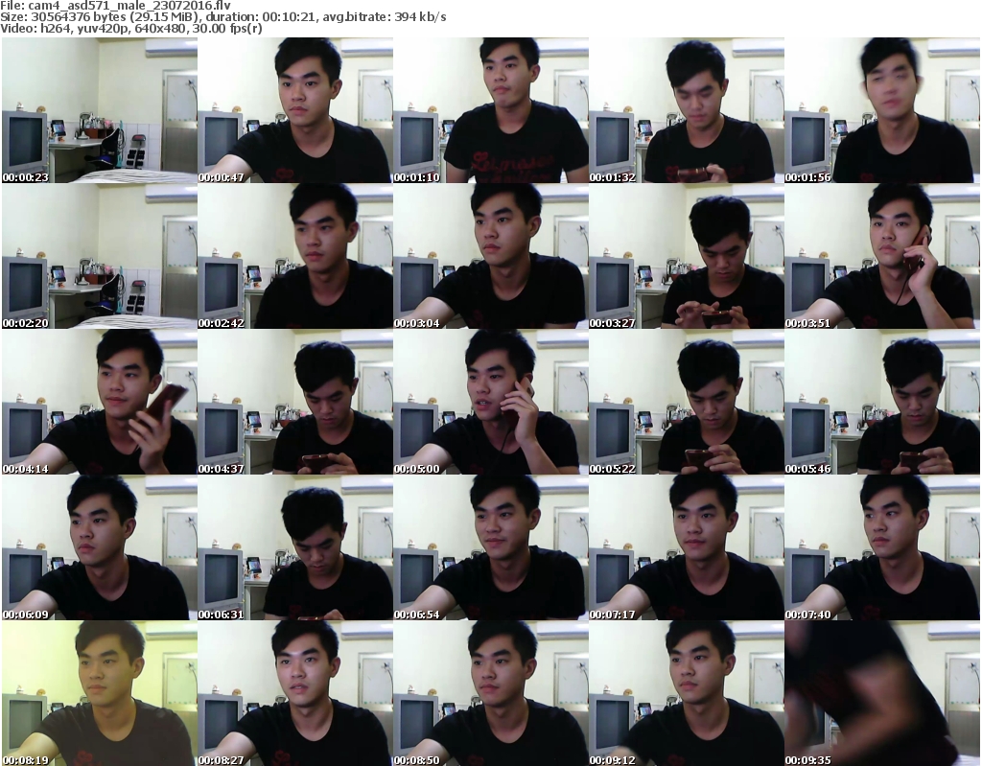Open the thumbnail marked 00:01:10
The width and height of the screenshot is (982, 766).
coord(490,110)
